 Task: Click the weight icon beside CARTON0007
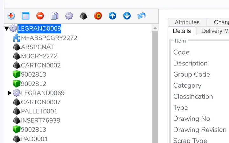[x=17, y=102]
